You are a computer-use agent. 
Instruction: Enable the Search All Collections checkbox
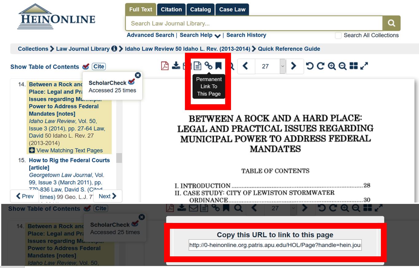338,35
